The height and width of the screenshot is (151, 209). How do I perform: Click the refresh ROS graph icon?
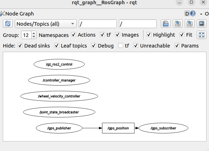pyautogui.click(x=8, y=24)
